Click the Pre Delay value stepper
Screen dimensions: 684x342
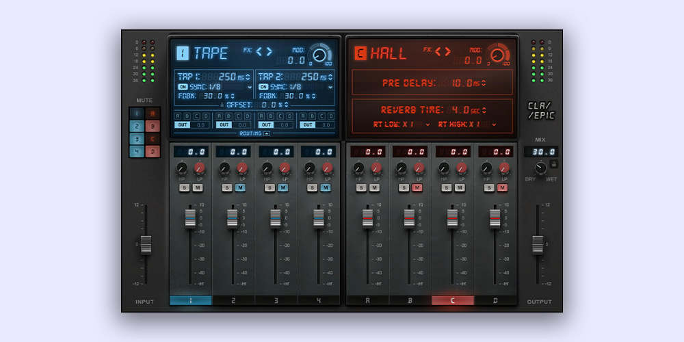click(485, 83)
